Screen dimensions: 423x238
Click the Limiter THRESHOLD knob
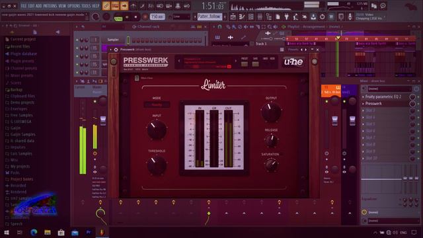[x=157, y=165]
